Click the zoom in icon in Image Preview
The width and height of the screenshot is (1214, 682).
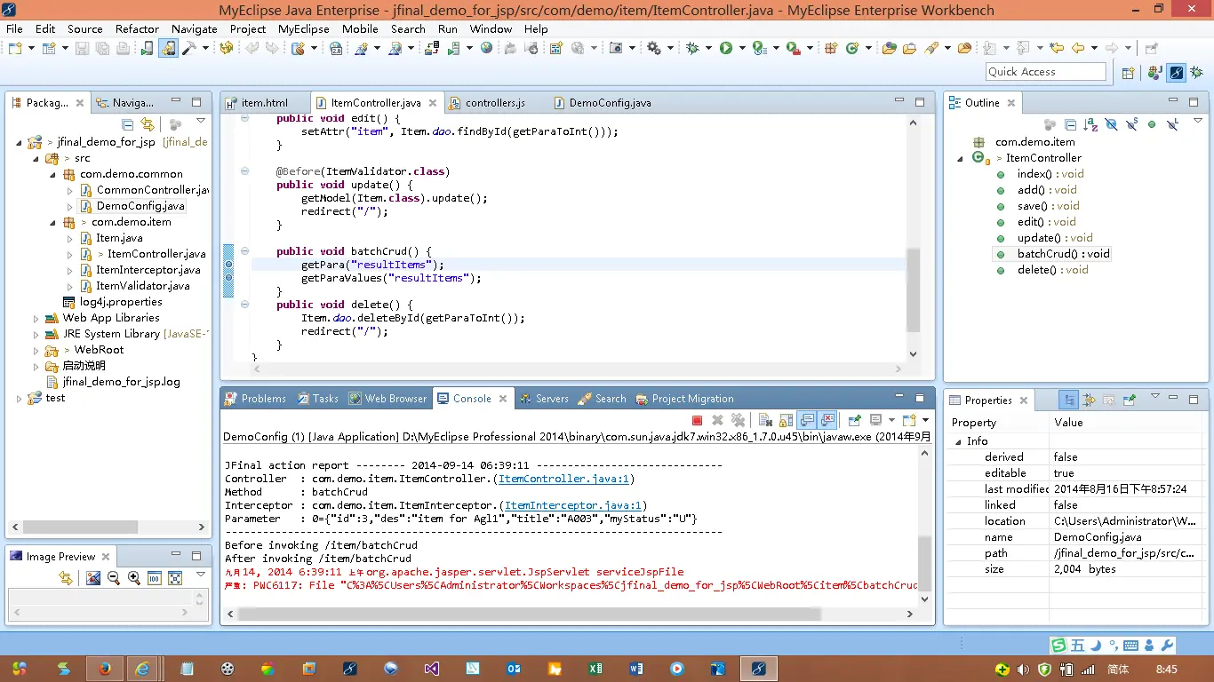pos(134,578)
